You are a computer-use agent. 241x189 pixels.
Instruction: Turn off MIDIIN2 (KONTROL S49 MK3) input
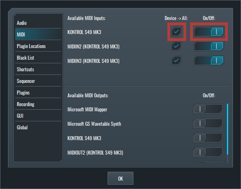(209, 46)
